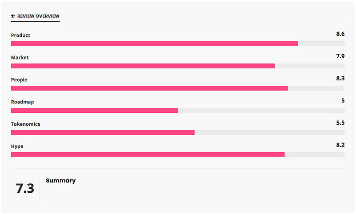
Task: Click the People rating bar
Action: 178,88
